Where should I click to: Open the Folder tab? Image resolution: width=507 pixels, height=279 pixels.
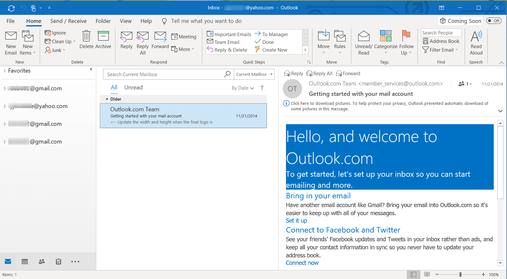(x=103, y=21)
